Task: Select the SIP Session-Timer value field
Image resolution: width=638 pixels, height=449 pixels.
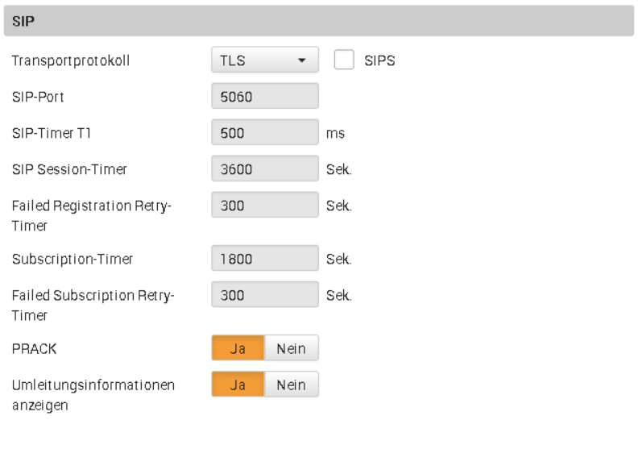Action: (265, 168)
